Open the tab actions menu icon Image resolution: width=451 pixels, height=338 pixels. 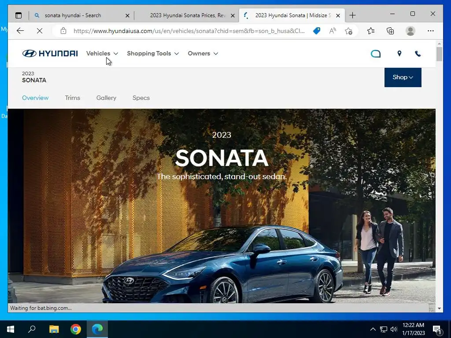click(x=18, y=15)
